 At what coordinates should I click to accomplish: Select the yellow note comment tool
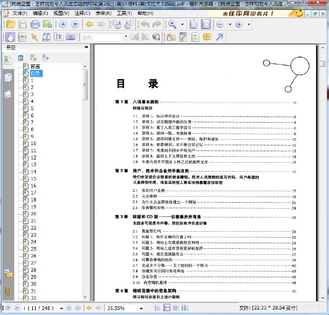click(207, 37)
